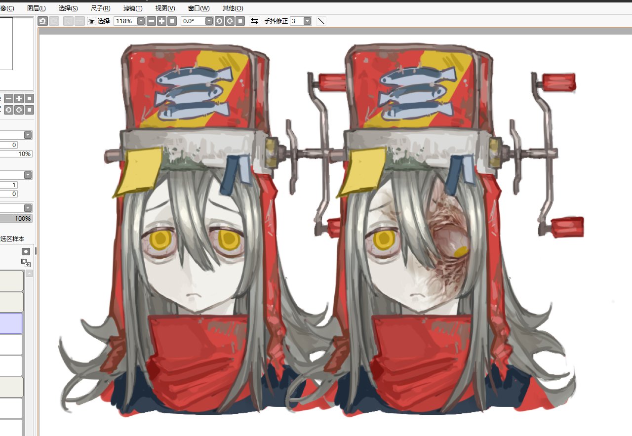632x436 pixels.
Task: Open the 滤镜(T) menu
Action: [x=132, y=8]
